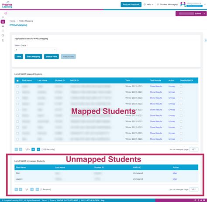This screenshot has width=207, height=202.
Task: Open the Home icon in the sidebar
Action: (3, 17)
